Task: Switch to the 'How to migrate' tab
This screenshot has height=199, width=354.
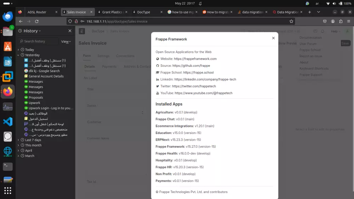Action: (x=217, y=12)
